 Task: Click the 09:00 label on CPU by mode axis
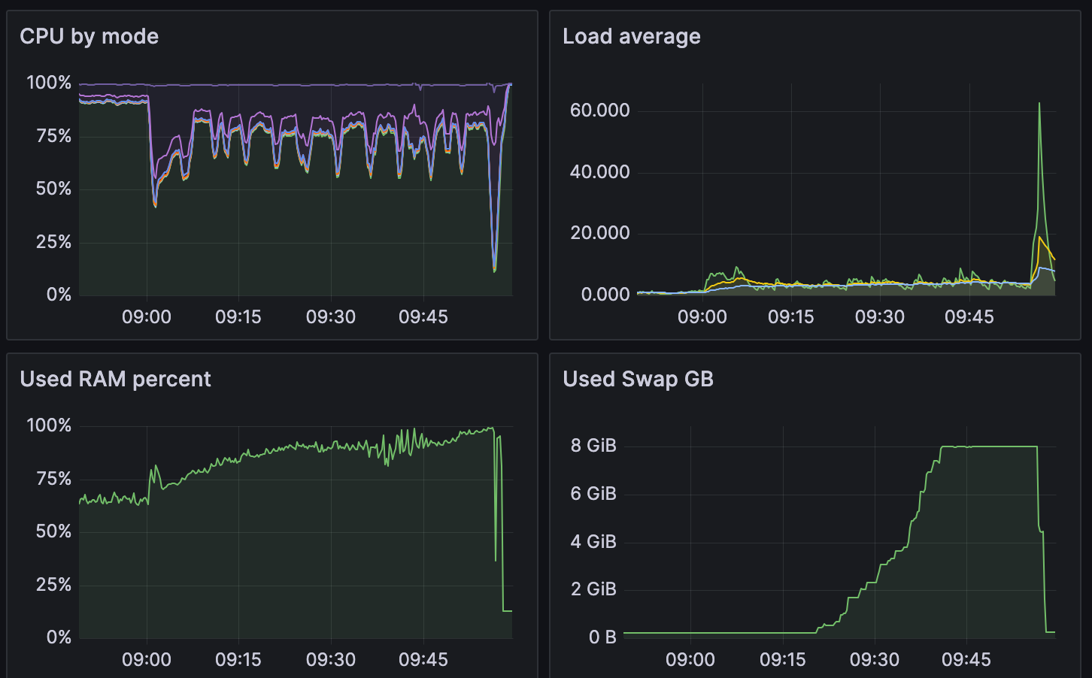146,316
